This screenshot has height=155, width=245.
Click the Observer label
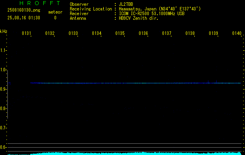(x=79, y=4)
